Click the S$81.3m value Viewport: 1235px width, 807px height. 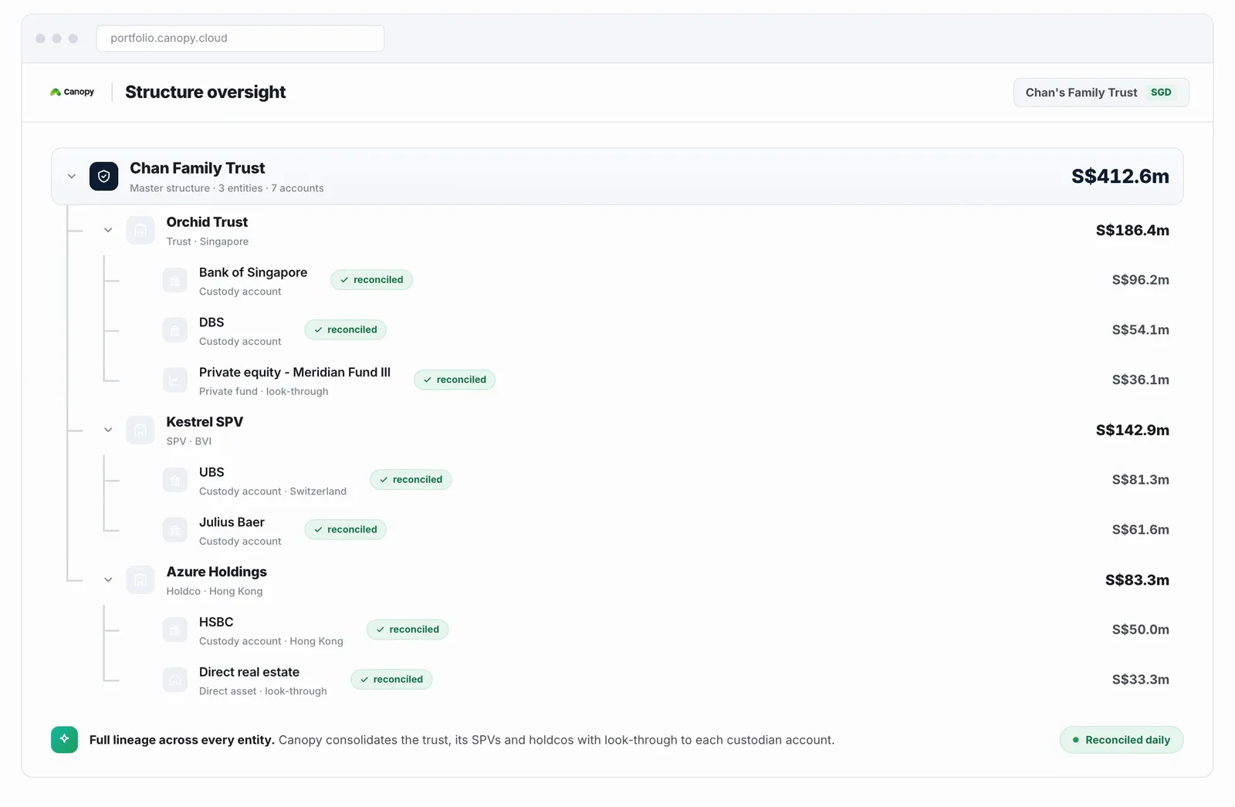(1140, 480)
